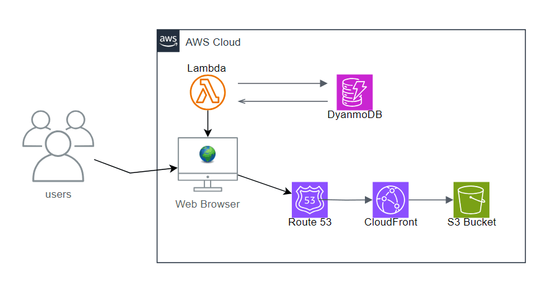Select the Web Browser monitor icon
Screen dimensions: 552x296
[208, 164]
